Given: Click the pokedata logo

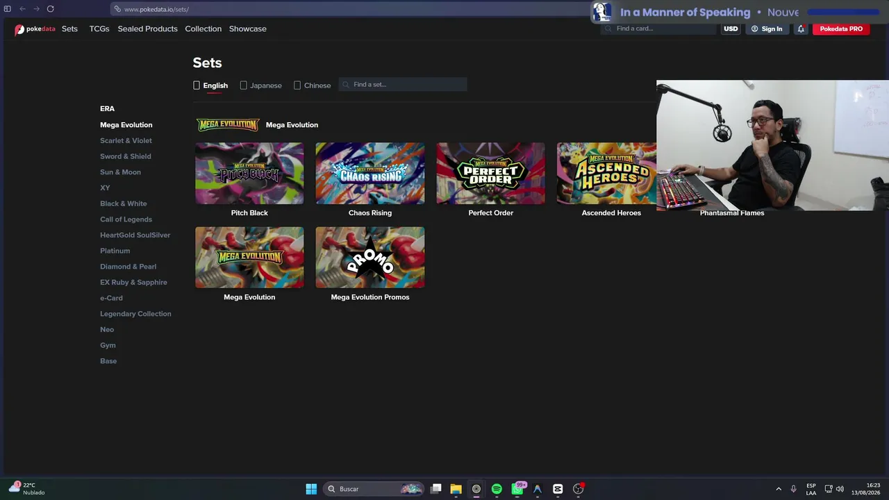Looking at the screenshot, I should pos(35,29).
